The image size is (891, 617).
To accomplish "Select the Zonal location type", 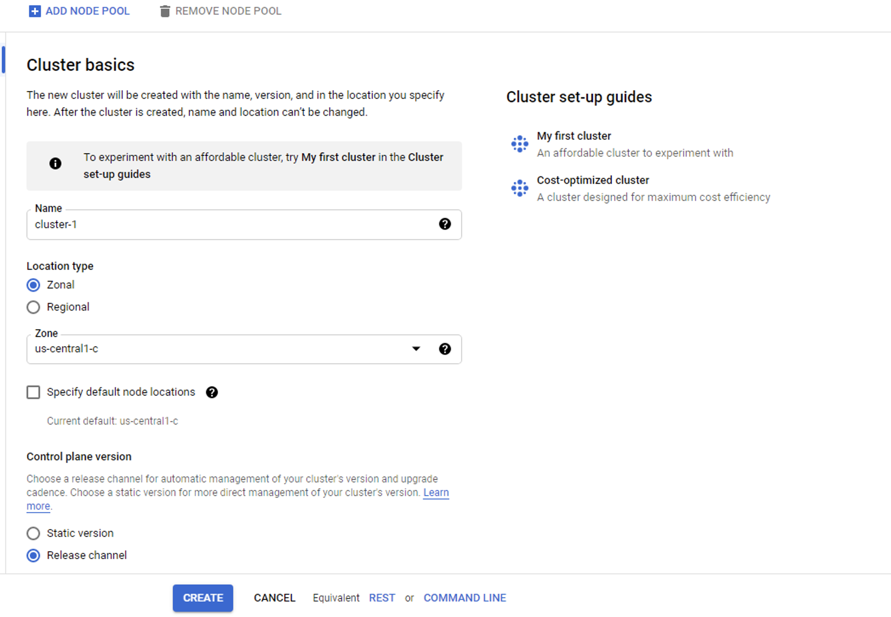I will [x=33, y=285].
